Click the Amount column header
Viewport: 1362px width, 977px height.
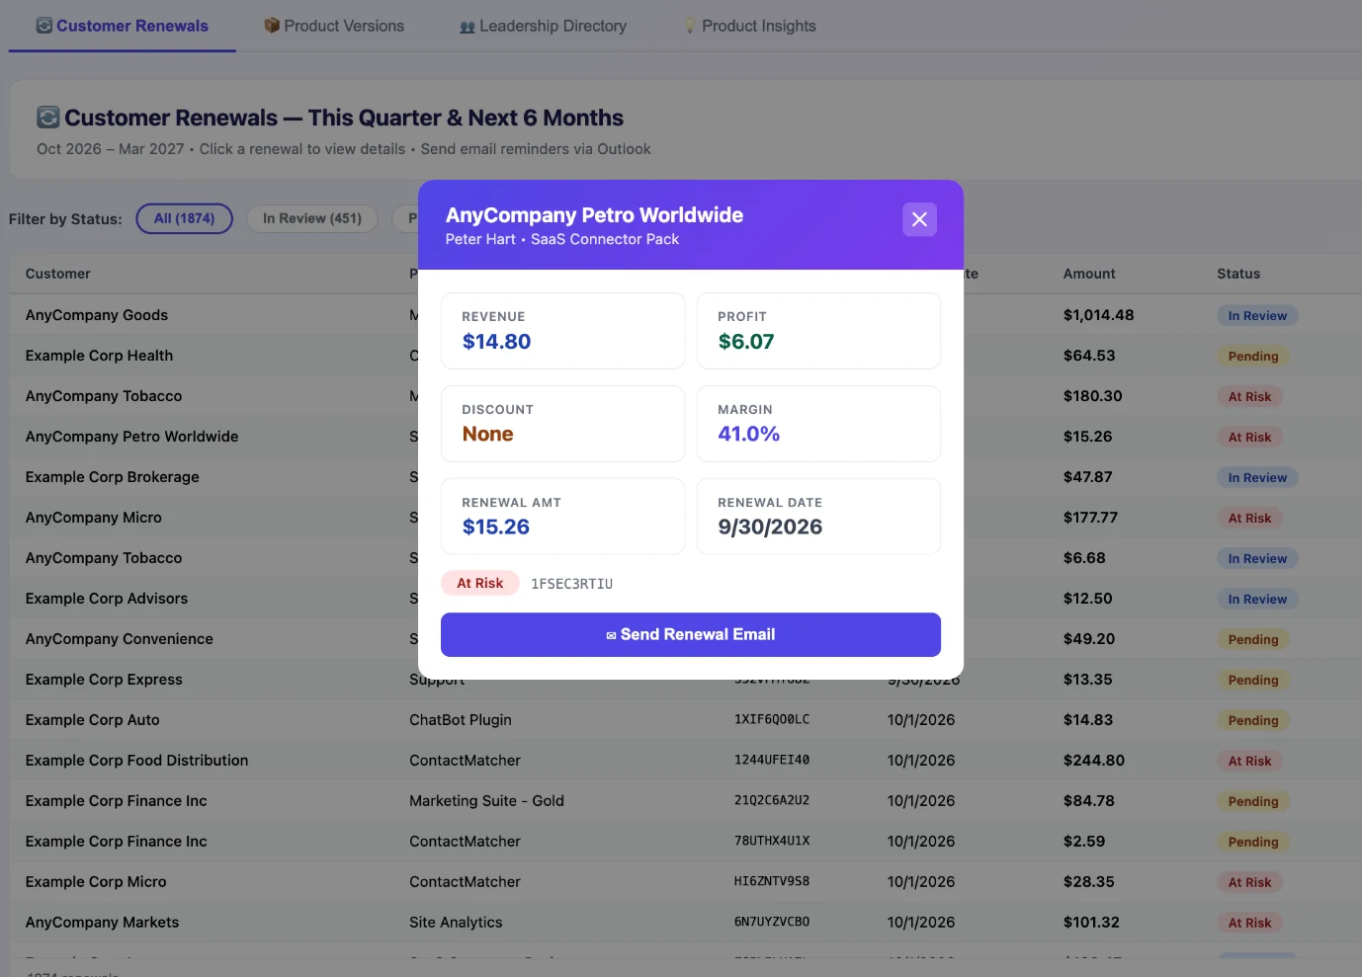click(1089, 274)
